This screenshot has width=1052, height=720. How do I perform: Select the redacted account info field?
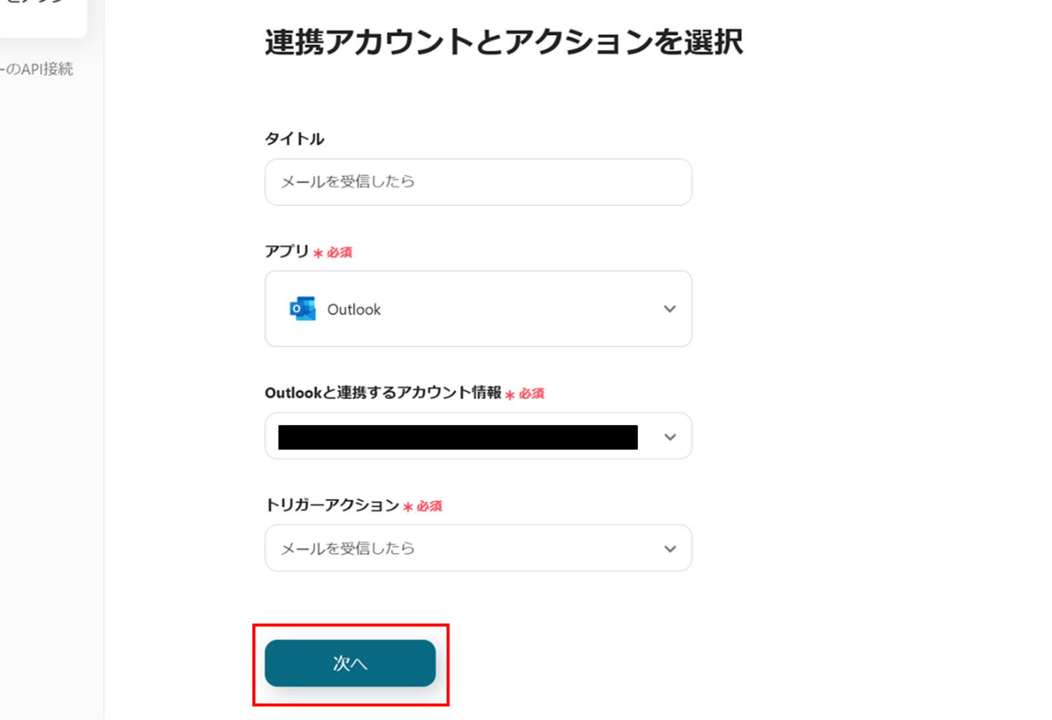click(458, 437)
